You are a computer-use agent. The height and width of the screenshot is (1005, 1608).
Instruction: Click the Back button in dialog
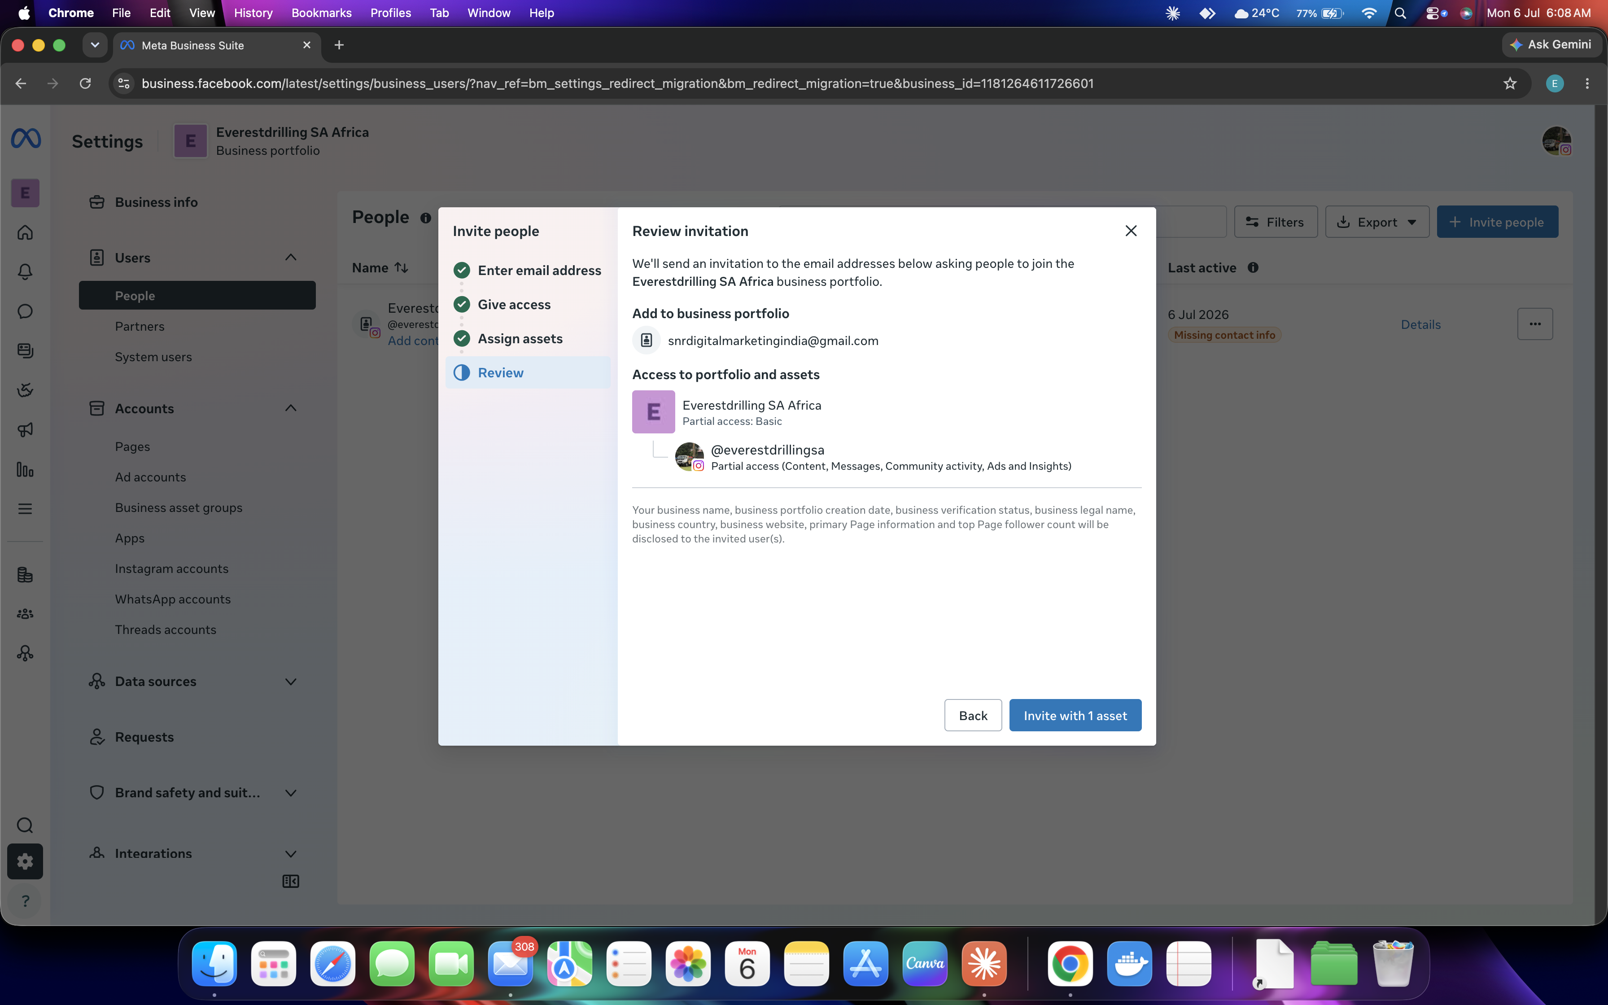point(973,715)
